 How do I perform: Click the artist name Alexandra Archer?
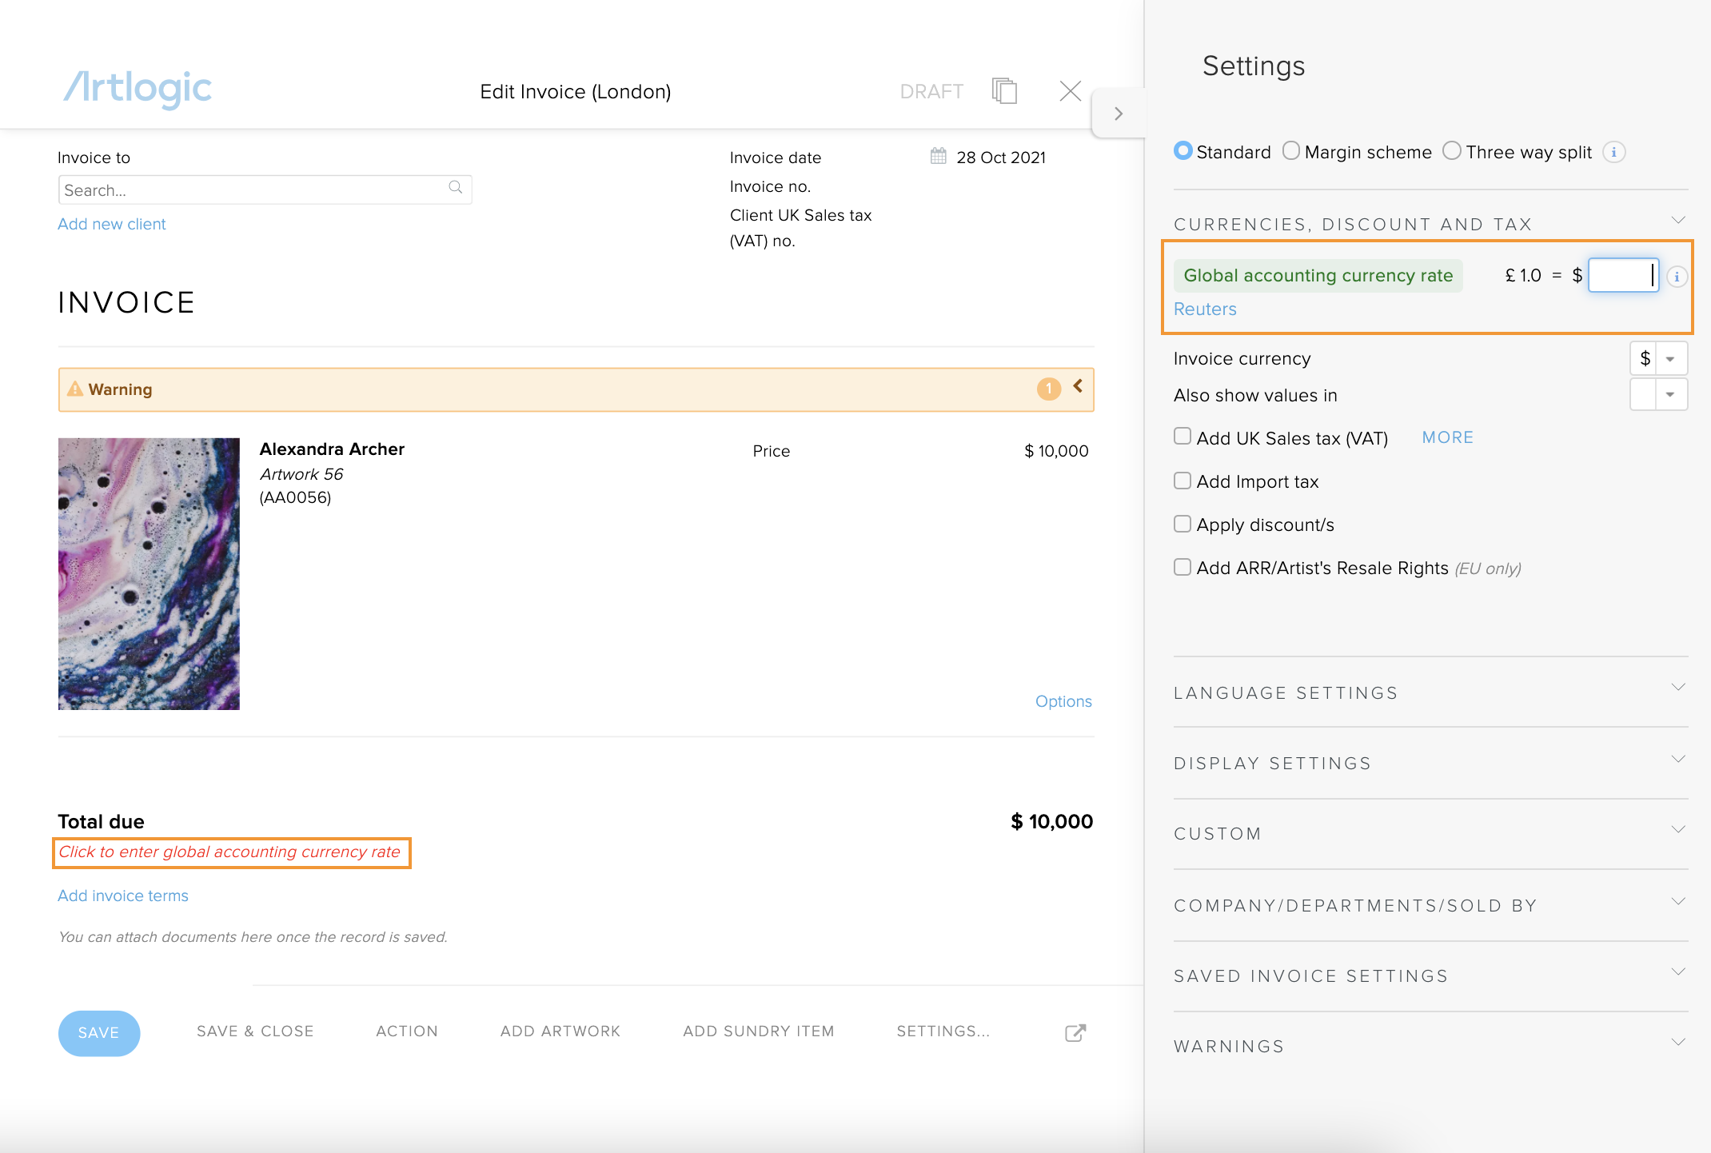[332, 449]
